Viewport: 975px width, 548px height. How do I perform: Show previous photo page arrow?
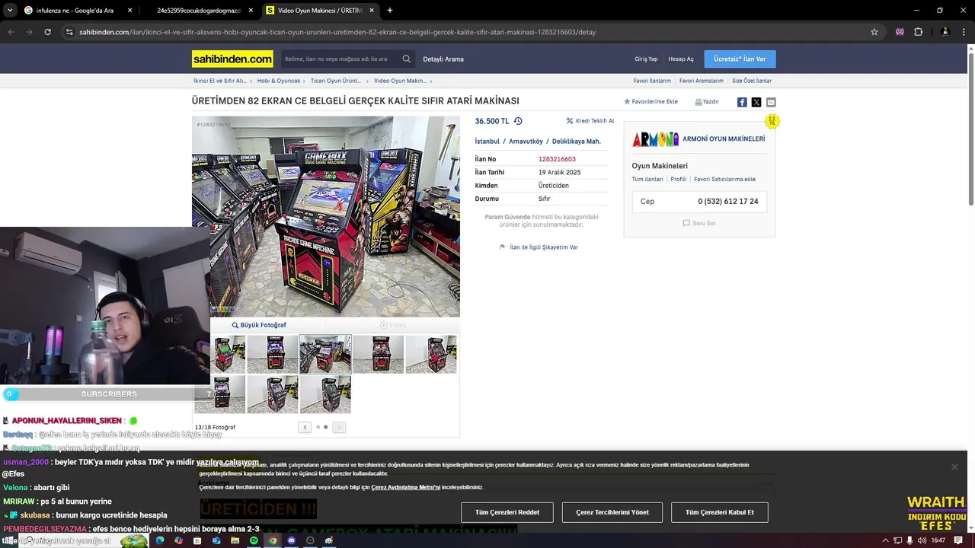pyautogui.click(x=305, y=427)
